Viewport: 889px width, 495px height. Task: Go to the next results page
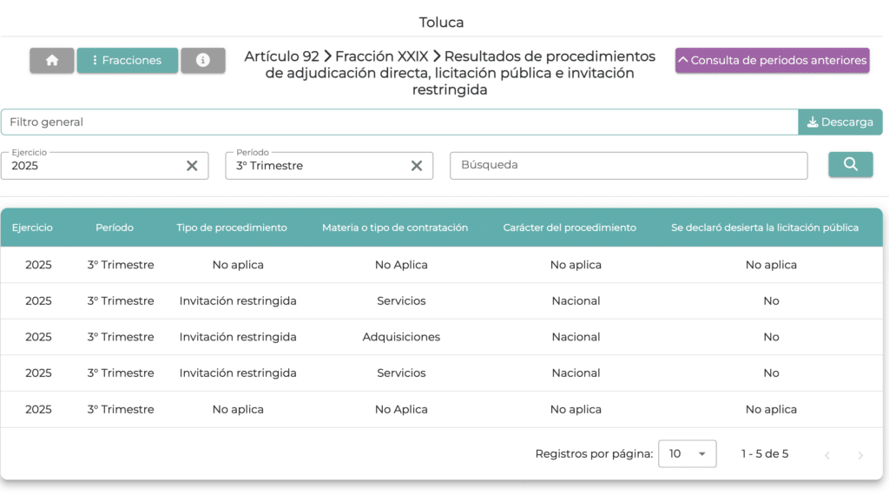click(860, 455)
